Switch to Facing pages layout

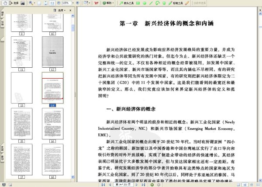point(258,185)
